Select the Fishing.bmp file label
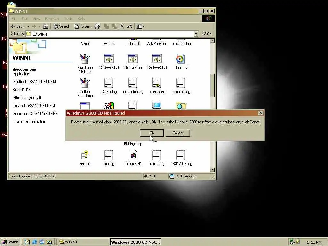 [x=133, y=144]
